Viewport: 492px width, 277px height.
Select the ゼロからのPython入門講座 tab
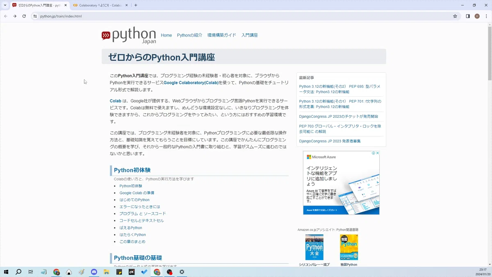[39, 5]
